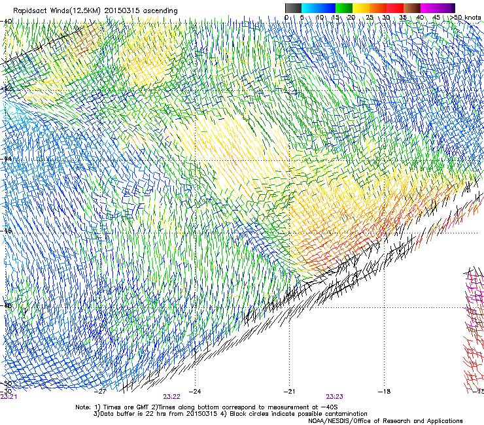Click the legend scale label '10'
The width and height of the screenshot is (484, 425).
320,17
